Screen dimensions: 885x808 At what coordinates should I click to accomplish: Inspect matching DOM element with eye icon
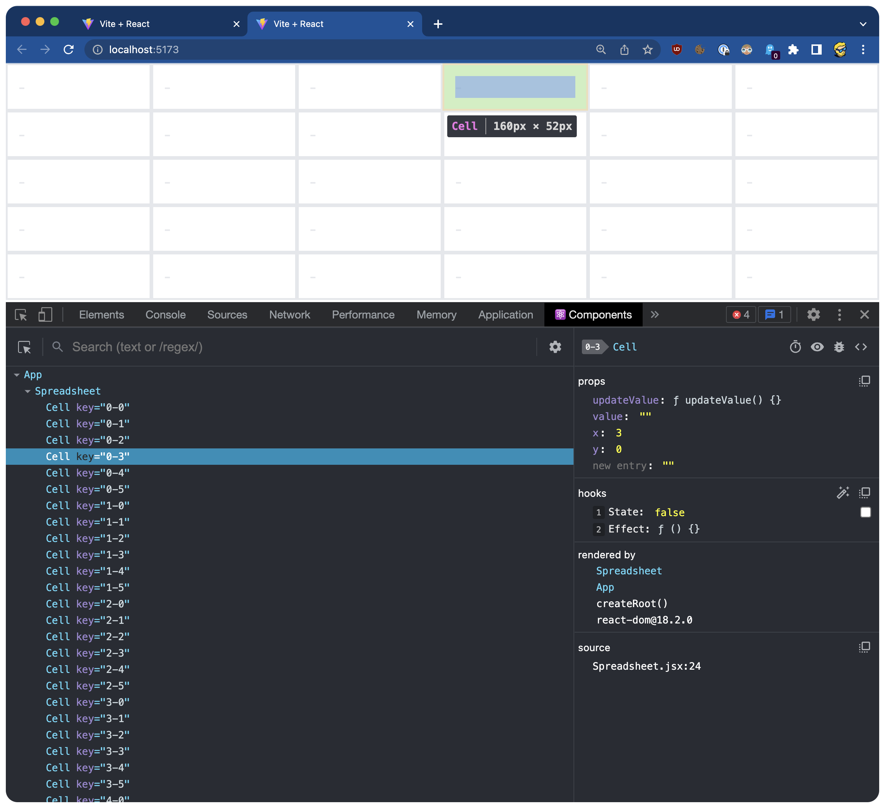[x=817, y=347]
